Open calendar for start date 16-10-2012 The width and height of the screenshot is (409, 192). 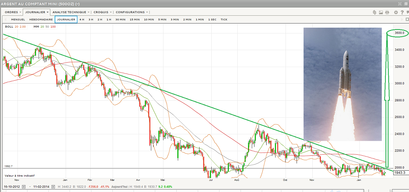click(24, 187)
